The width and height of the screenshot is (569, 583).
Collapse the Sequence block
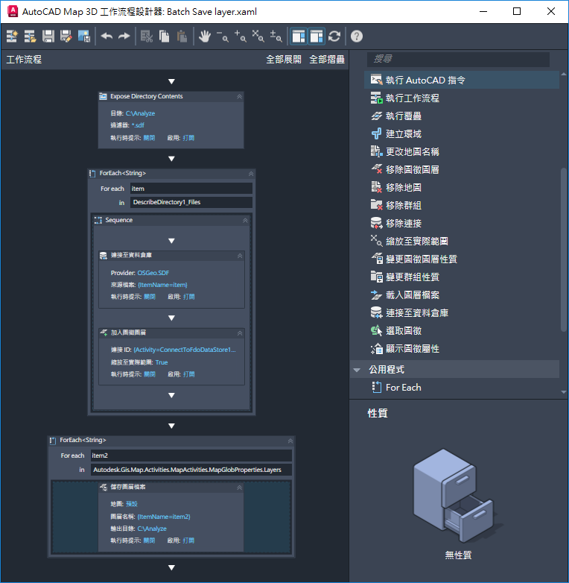tap(245, 221)
